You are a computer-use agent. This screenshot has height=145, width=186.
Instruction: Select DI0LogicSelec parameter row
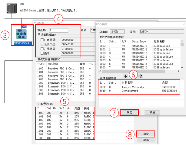point(139,50)
